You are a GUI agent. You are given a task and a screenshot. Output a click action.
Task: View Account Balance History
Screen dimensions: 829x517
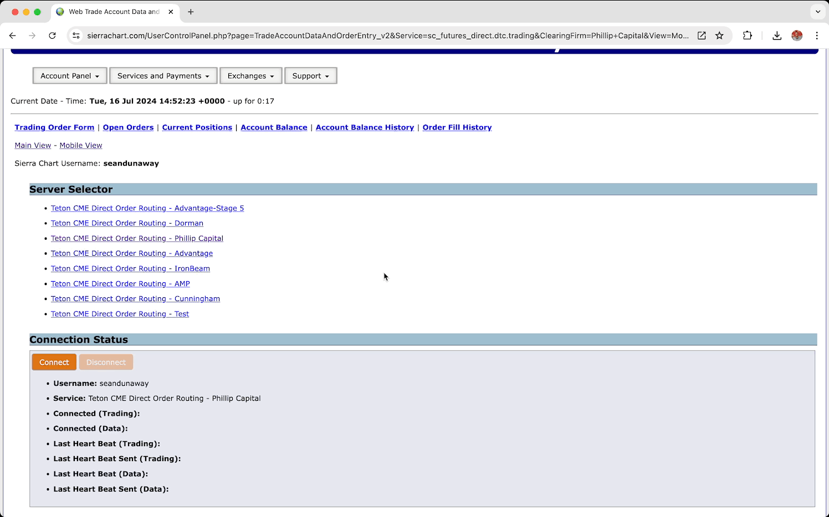tap(365, 127)
